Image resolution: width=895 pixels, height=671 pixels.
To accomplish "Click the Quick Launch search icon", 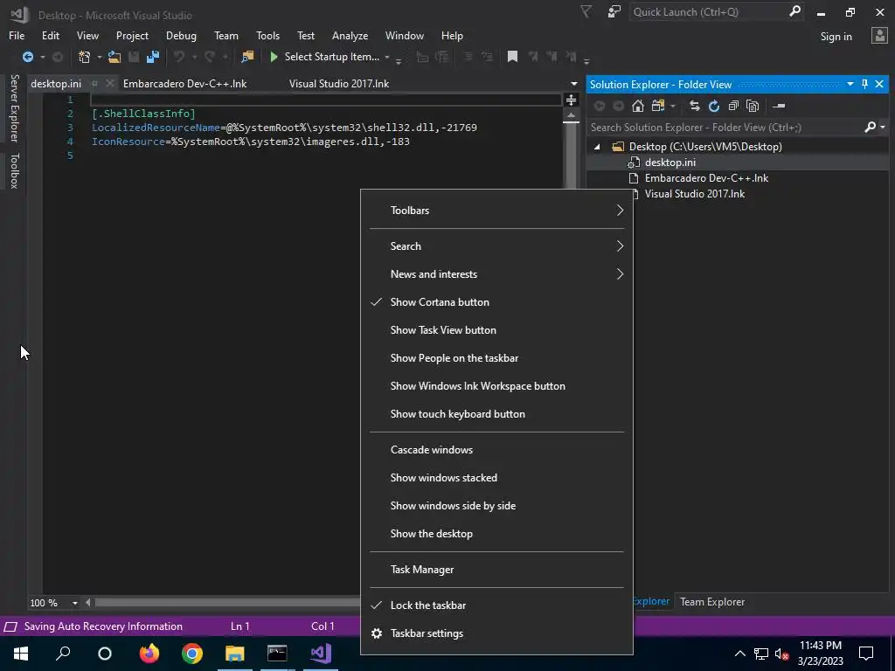I will tap(794, 11).
